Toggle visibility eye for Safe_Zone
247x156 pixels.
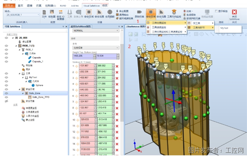click(x=6, y=93)
